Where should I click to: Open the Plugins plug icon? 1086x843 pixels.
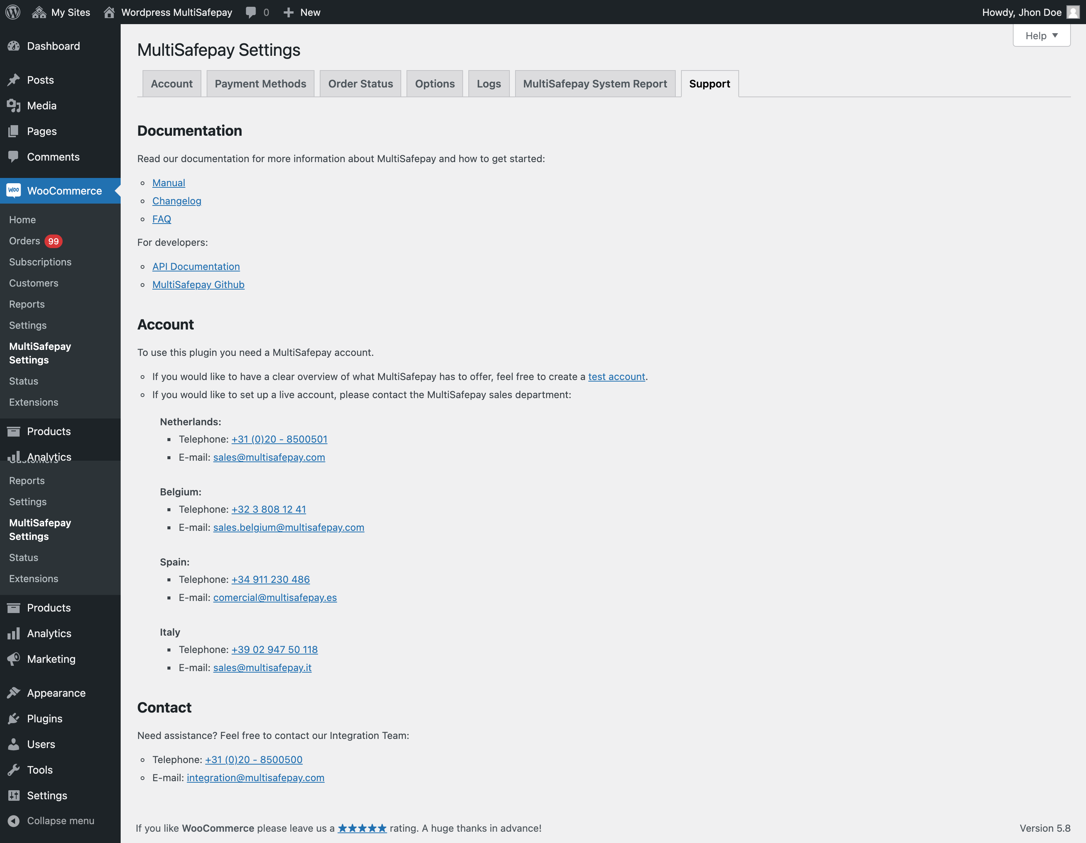click(x=14, y=719)
